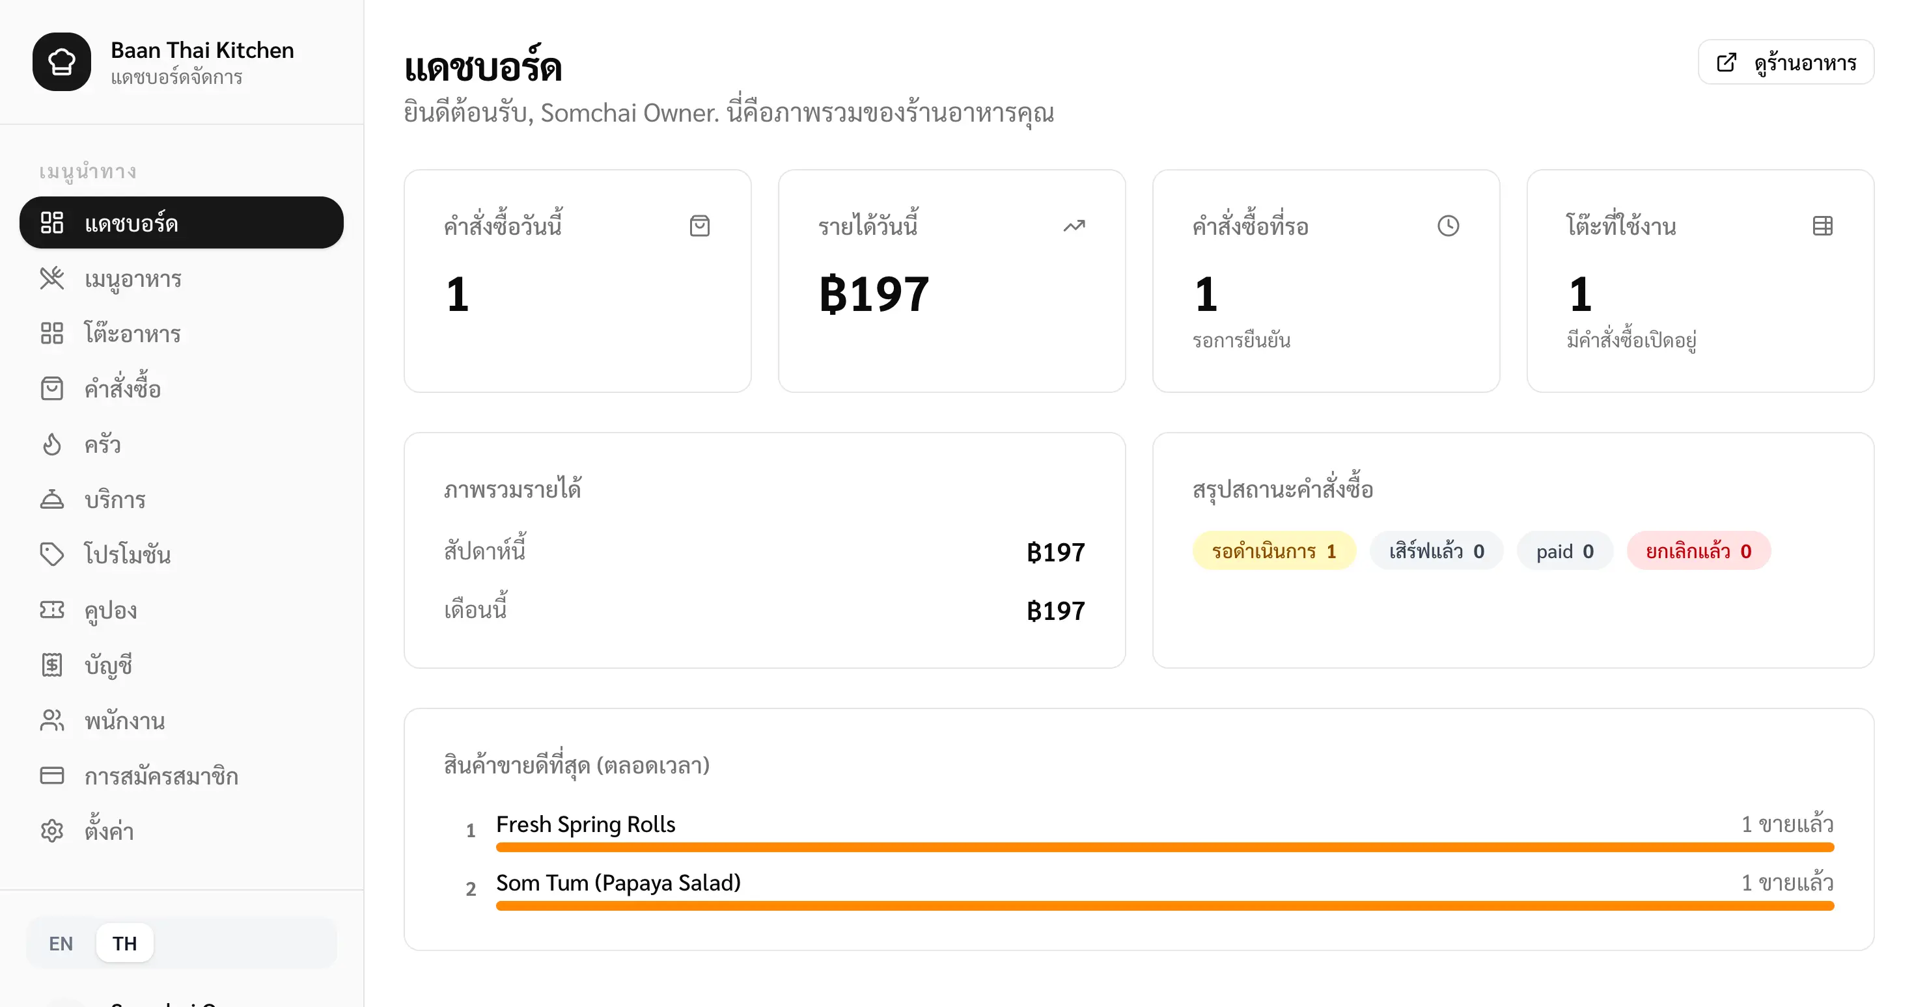Click the สรุปสถานะคำสั่งซื้อ heading

pos(1283,489)
